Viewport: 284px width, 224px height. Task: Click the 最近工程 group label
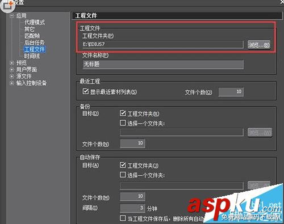click(90, 82)
